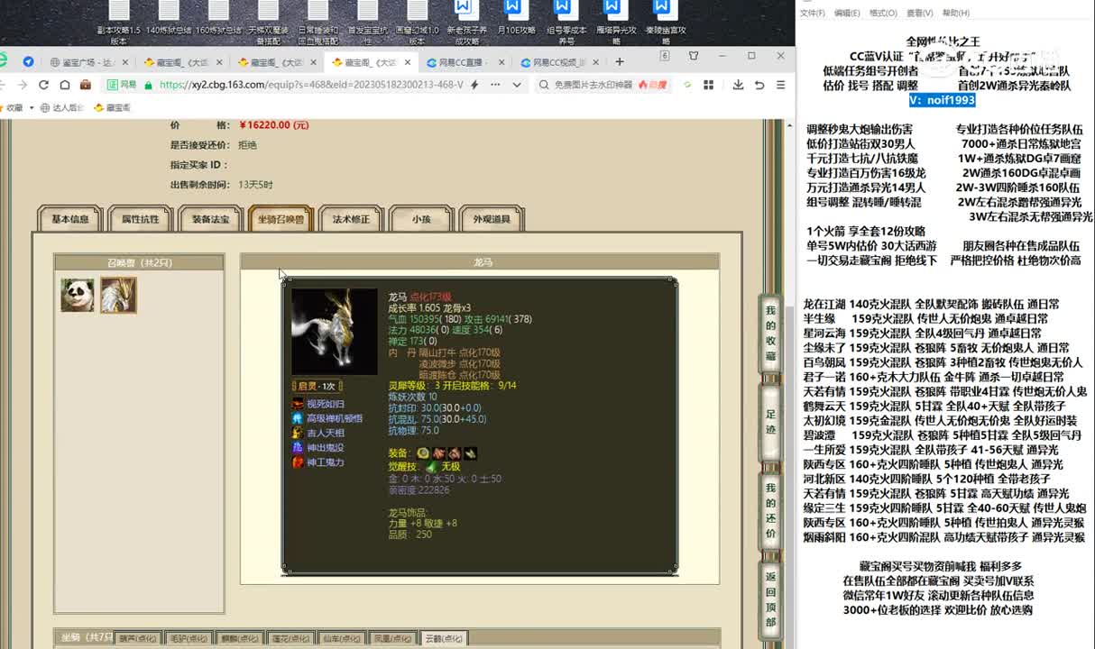
Task: Open the 达人后台 bookmark
Action: pos(61,107)
